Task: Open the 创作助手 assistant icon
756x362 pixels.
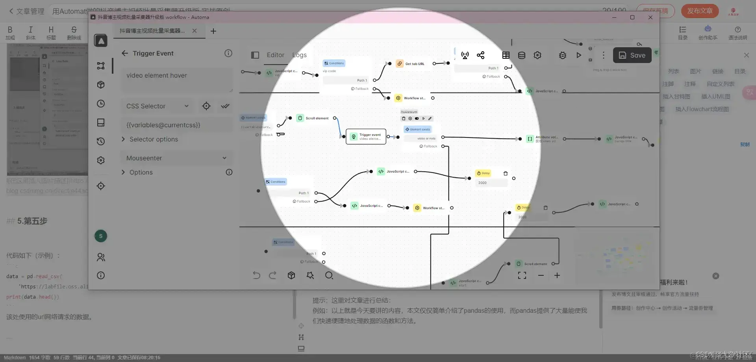Action: (708, 33)
